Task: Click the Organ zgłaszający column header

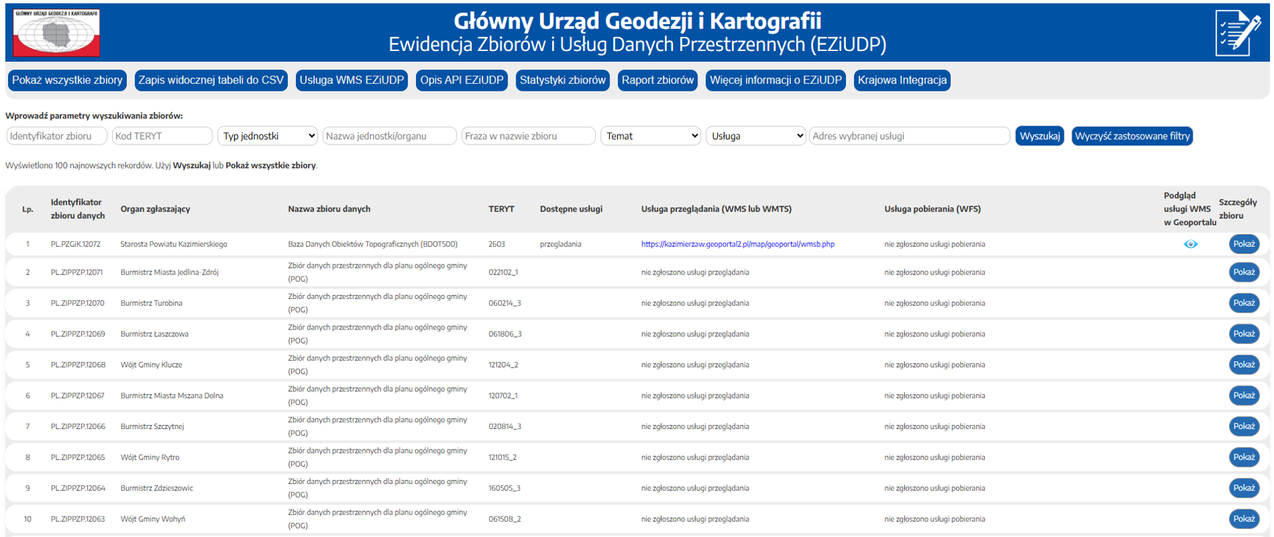Action: point(155,209)
